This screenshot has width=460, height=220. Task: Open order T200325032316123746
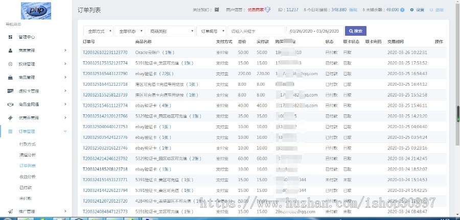(x=105, y=148)
